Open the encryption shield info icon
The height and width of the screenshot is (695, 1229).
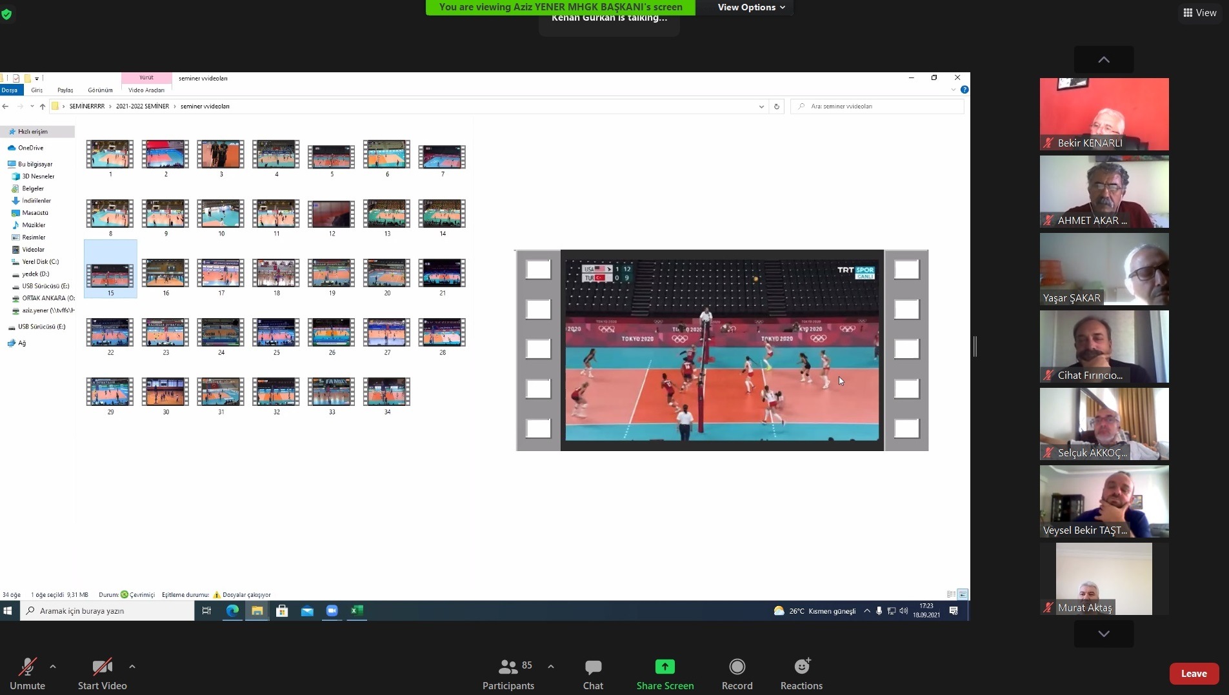6,14
